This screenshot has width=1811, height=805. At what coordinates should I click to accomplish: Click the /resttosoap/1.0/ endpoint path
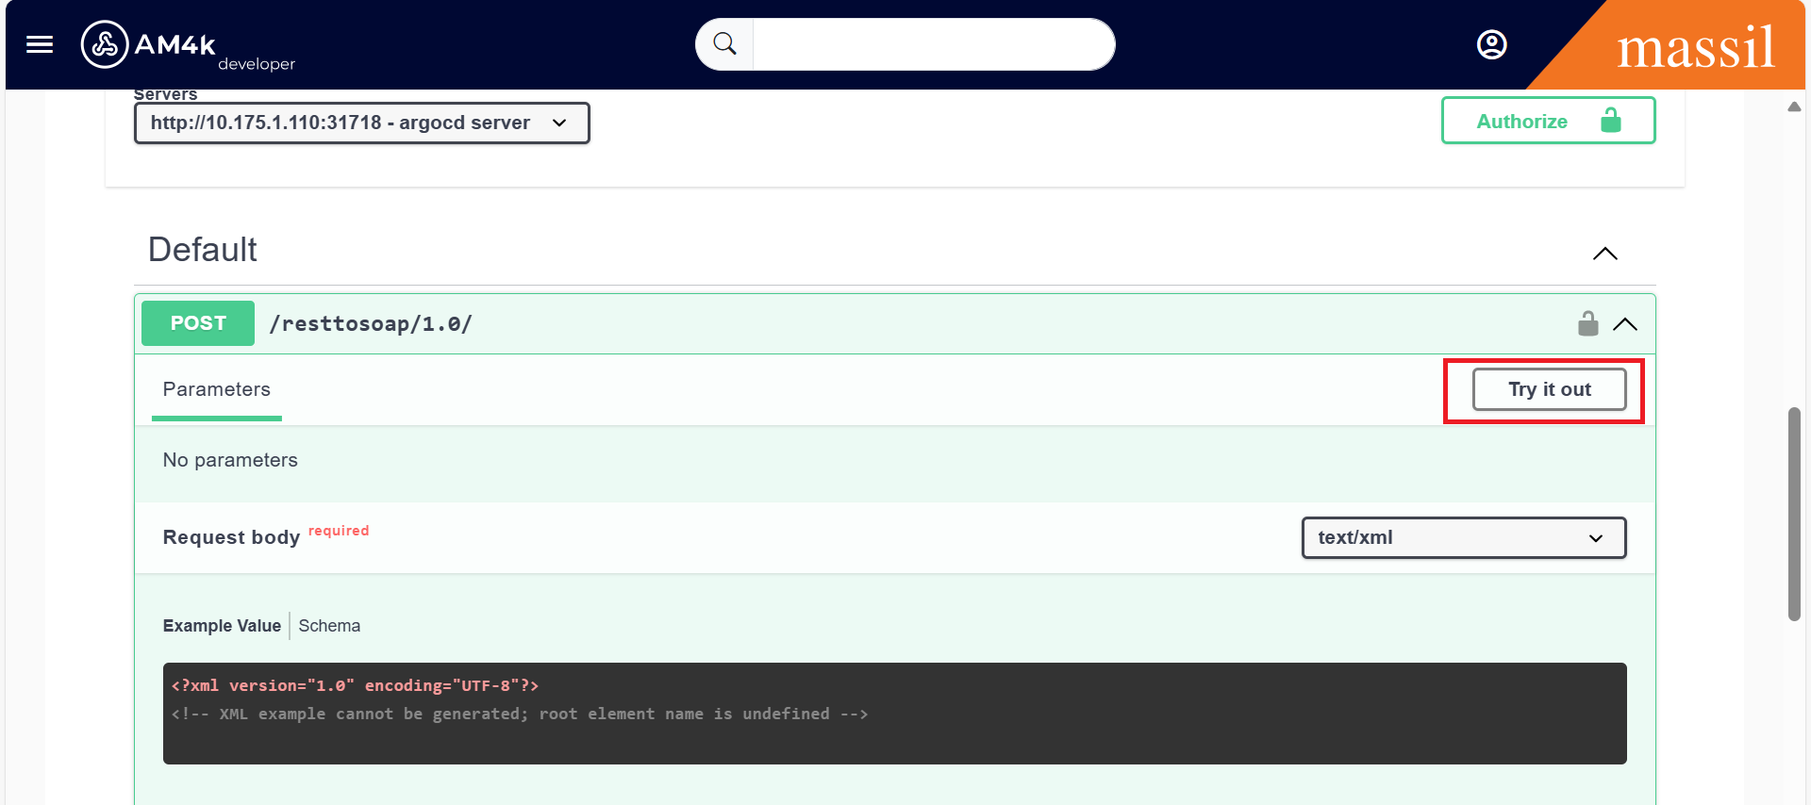click(371, 324)
